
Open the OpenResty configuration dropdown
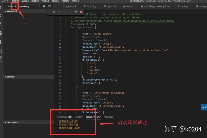click(x=29, y=6)
